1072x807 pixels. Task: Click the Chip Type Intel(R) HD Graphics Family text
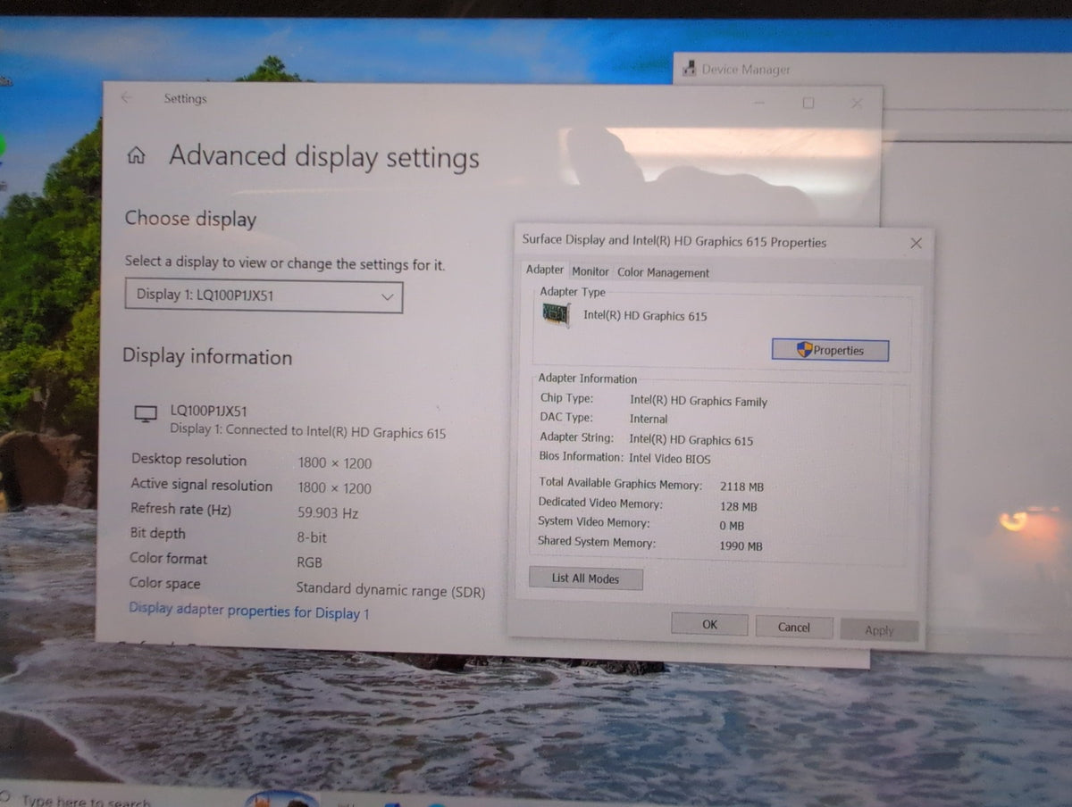tap(699, 402)
